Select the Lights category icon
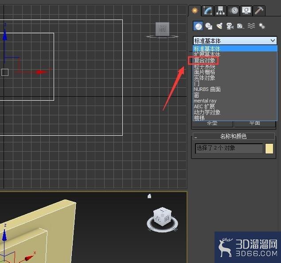 [219, 26]
